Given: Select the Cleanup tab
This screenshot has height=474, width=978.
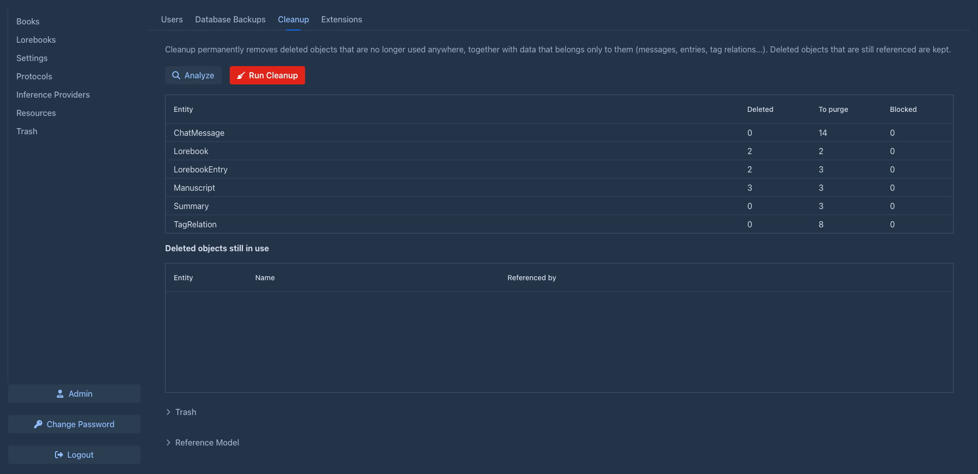Looking at the screenshot, I should pyautogui.click(x=293, y=19).
